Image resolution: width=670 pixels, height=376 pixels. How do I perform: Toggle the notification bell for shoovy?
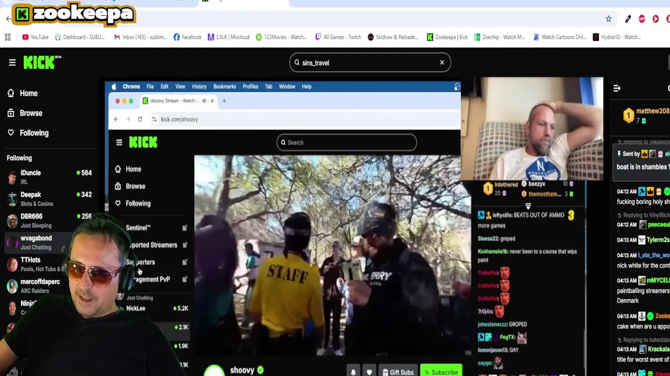(x=353, y=372)
